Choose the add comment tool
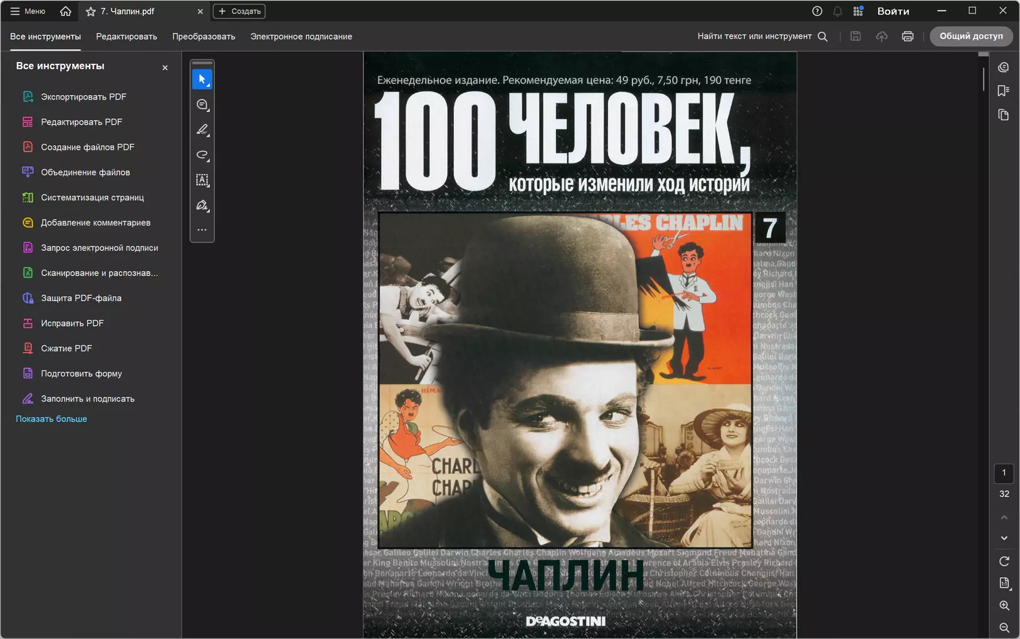1020x639 pixels. pyautogui.click(x=202, y=105)
